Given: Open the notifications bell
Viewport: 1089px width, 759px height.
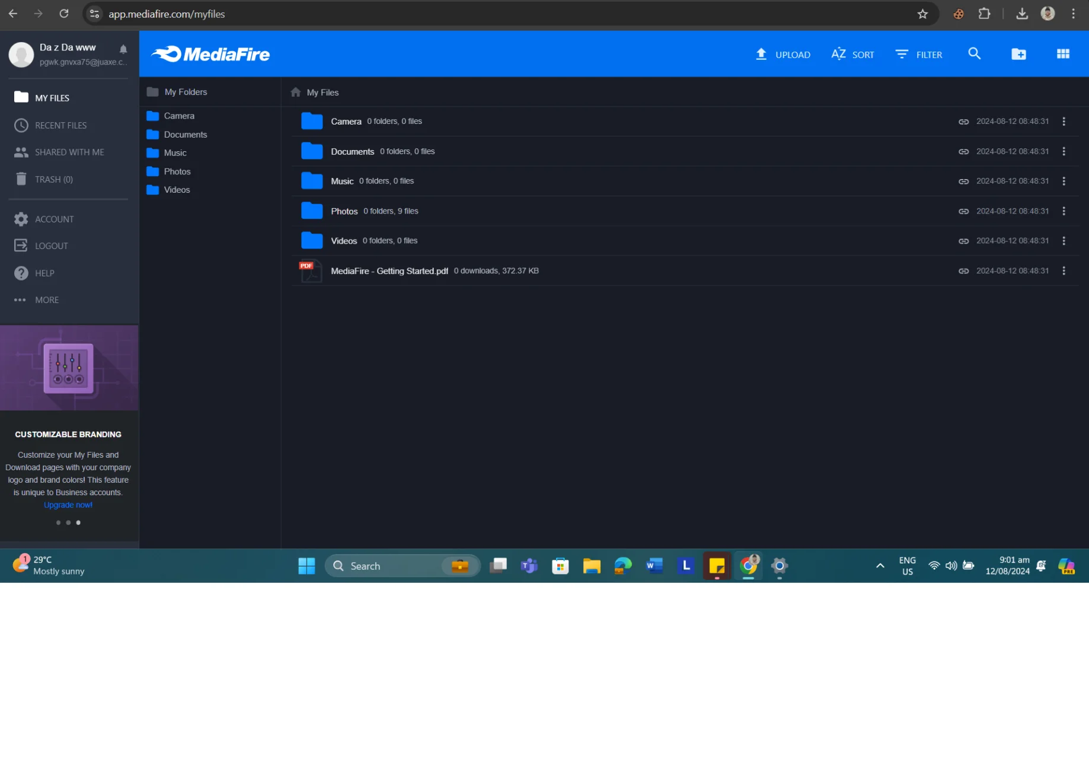Looking at the screenshot, I should pyautogui.click(x=123, y=49).
